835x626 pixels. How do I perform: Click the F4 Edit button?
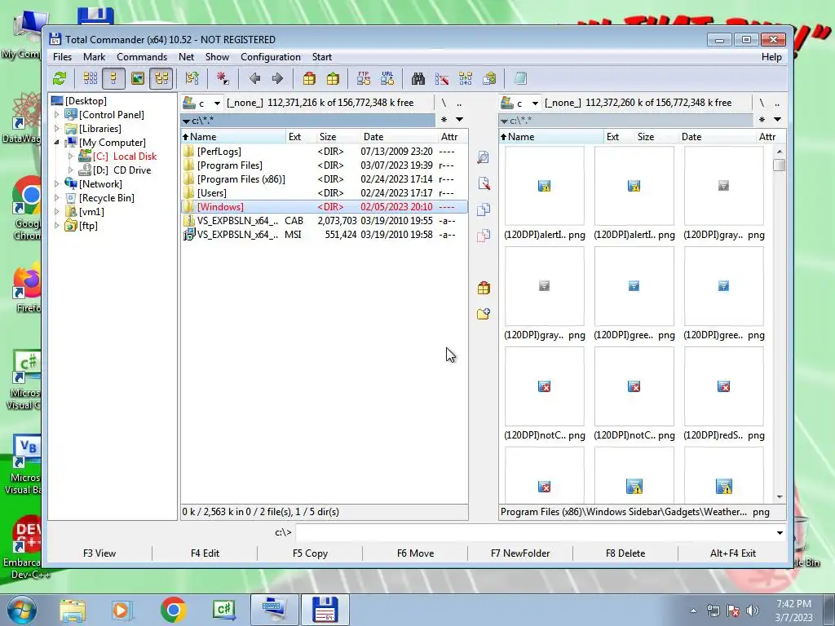point(205,553)
